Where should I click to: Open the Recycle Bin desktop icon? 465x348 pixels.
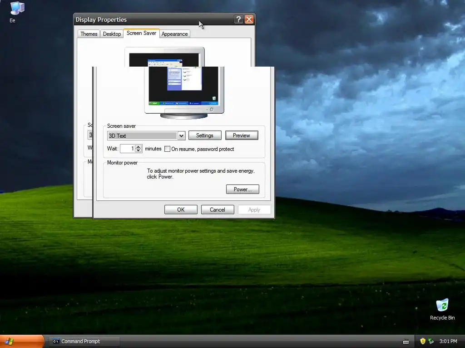(442, 309)
